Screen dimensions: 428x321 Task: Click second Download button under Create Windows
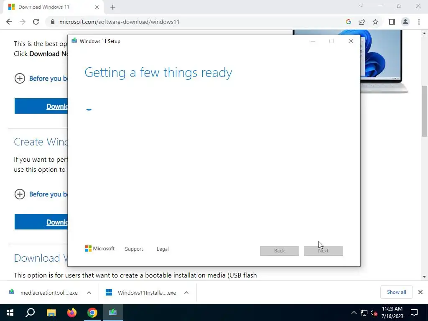click(x=41, y=222)
